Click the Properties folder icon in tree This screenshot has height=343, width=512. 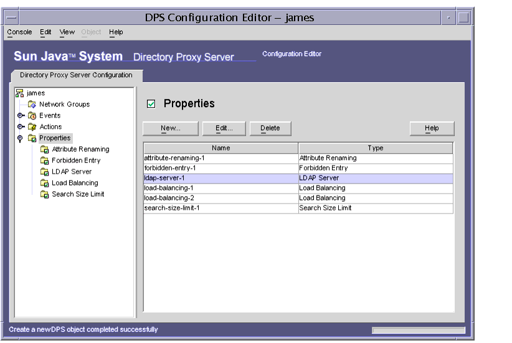[x=32, y=138]
